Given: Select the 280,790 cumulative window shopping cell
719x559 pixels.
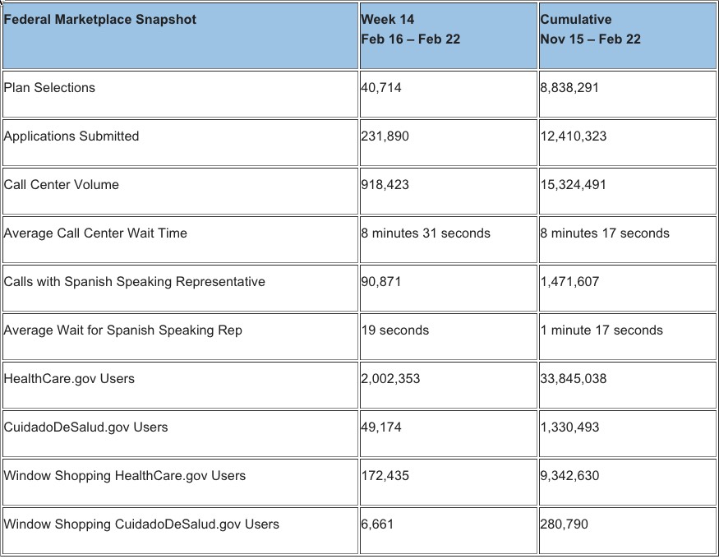Looking at the screenshot, I should pos(565,524).
